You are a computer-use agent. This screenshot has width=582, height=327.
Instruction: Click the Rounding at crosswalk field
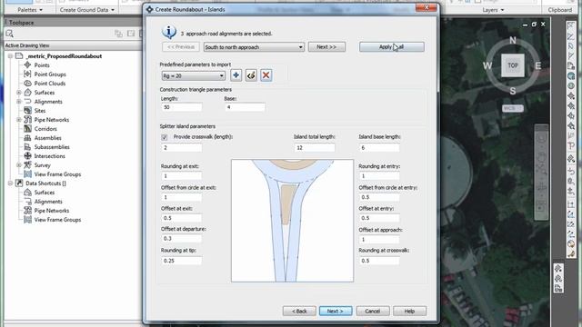click(379, 261)
